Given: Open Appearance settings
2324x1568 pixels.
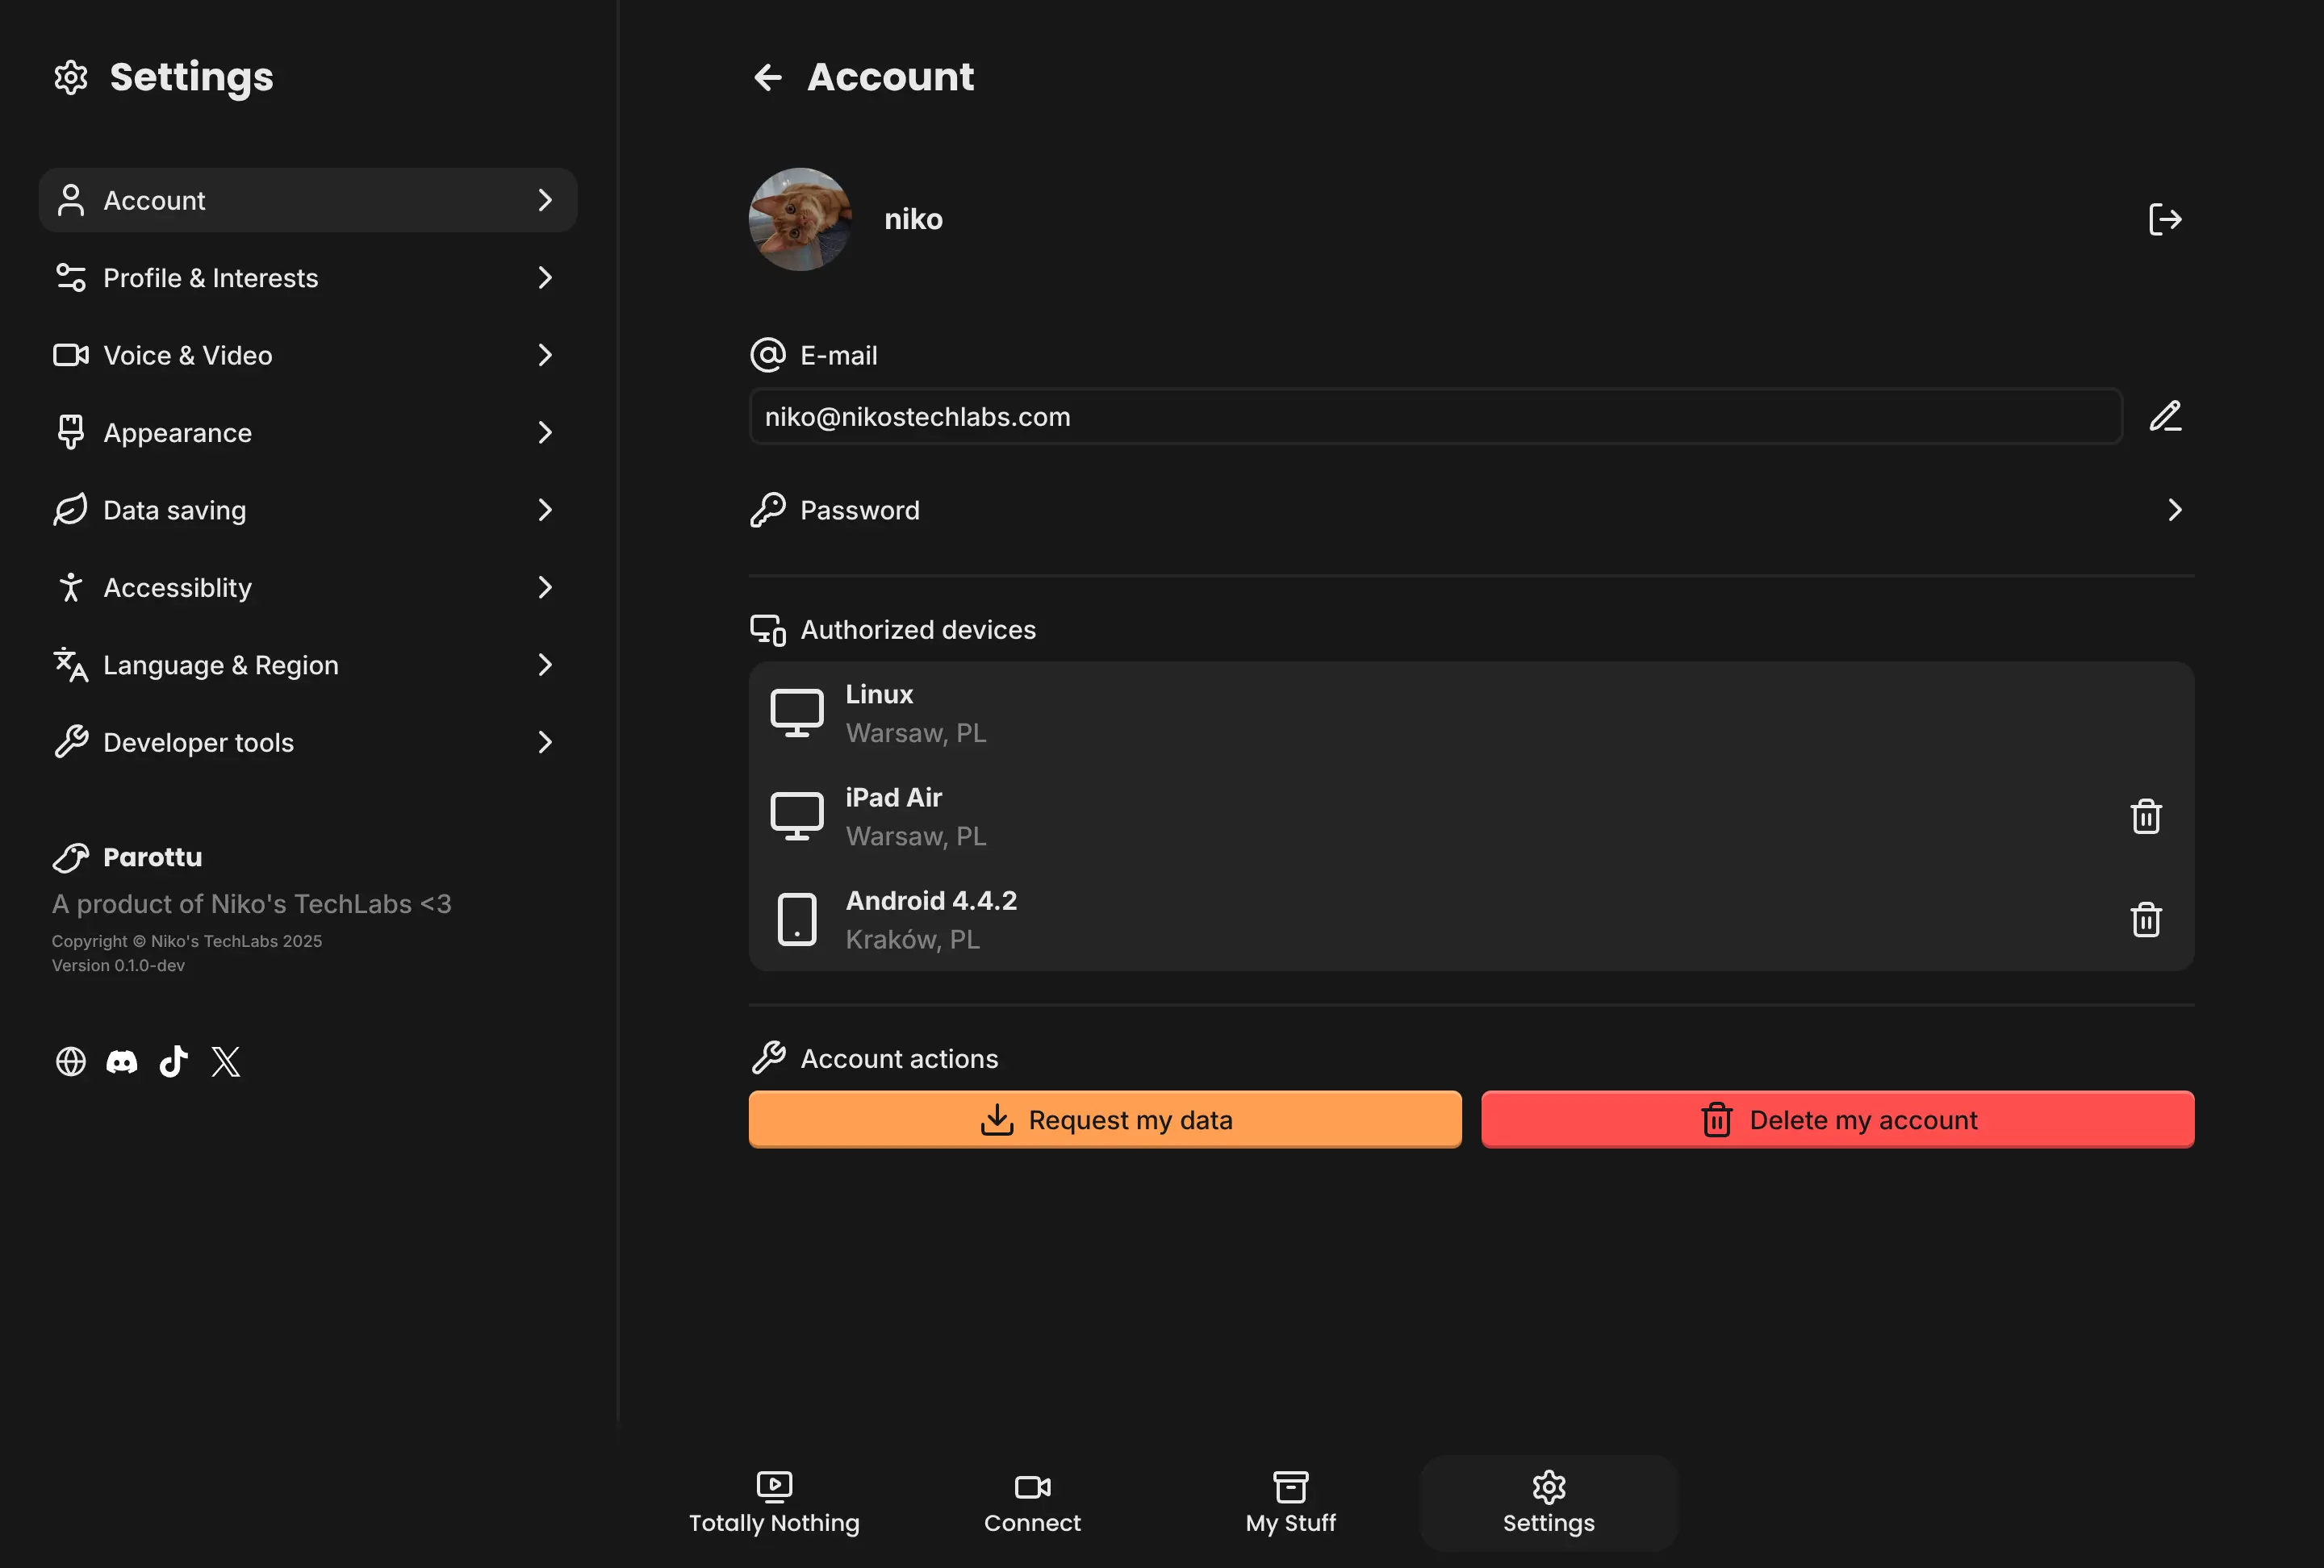Looking at the screenshot, I should [308, 432].
